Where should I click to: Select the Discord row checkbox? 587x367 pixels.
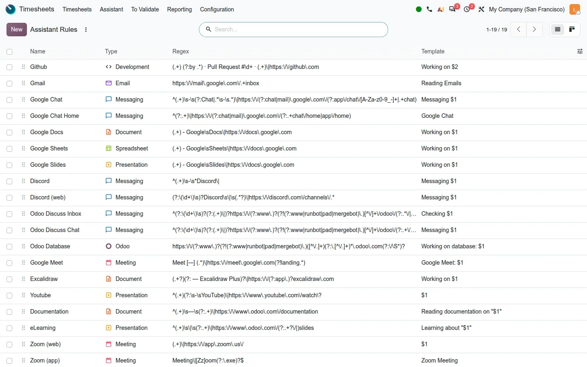coord(9,181)
